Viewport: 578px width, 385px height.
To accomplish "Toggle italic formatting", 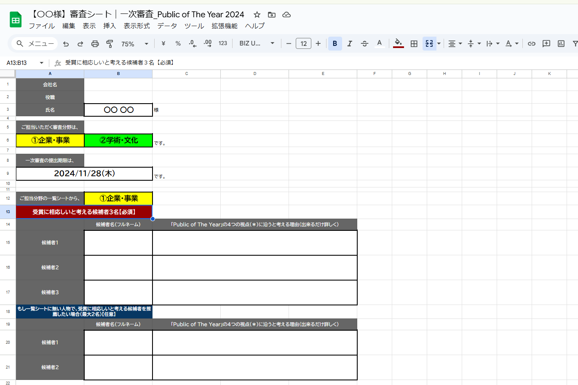I will click(350, 44).
